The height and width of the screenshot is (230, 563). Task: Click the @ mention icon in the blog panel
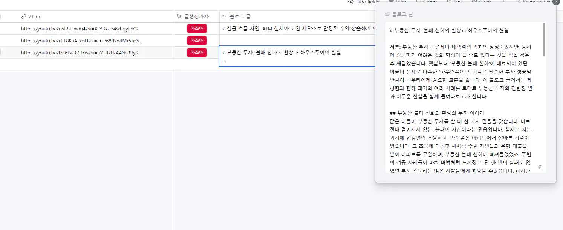[x=540, y=167]
